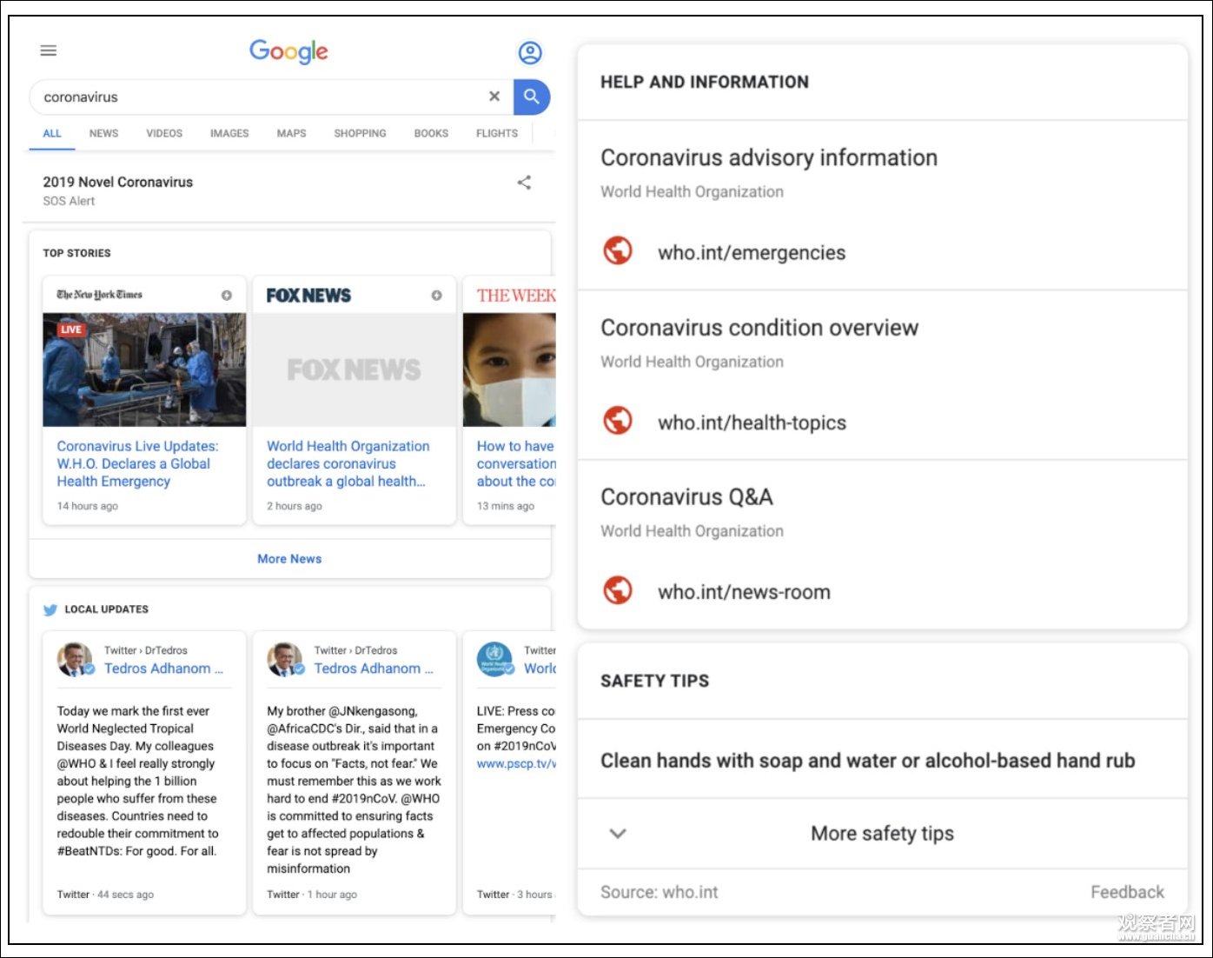Open the masked child photo thumbnail
This screenshot has width=1213, height=958.
click(509, 369)
